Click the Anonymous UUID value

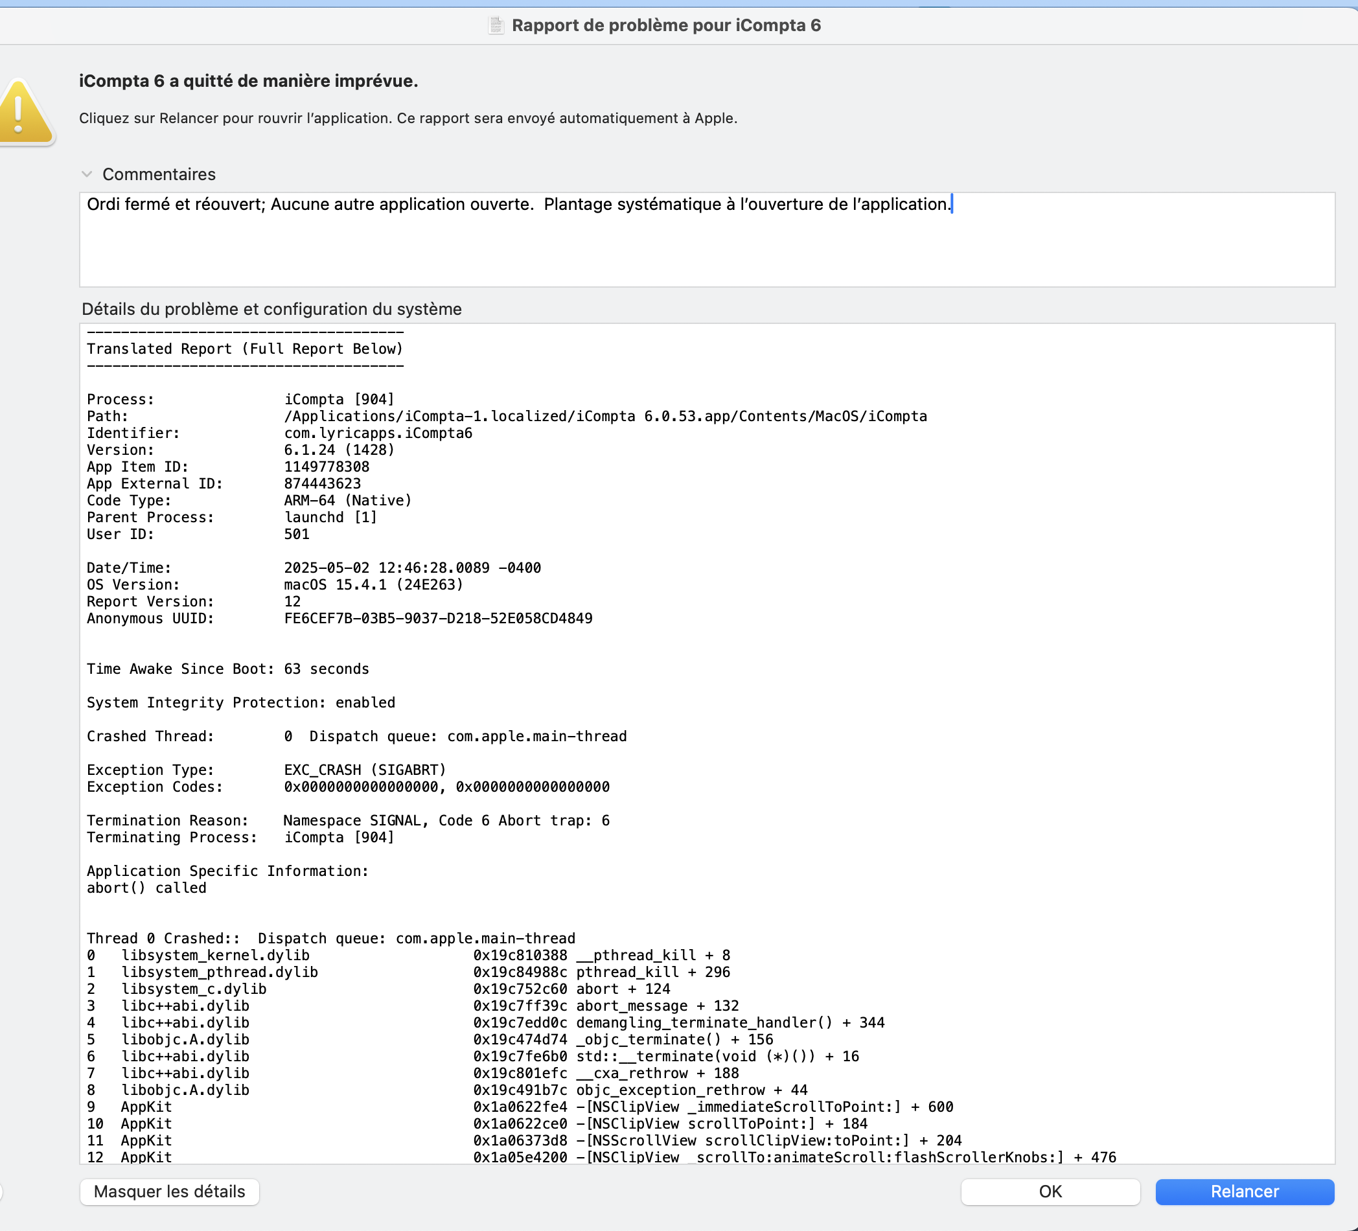(x=438, y=619)
